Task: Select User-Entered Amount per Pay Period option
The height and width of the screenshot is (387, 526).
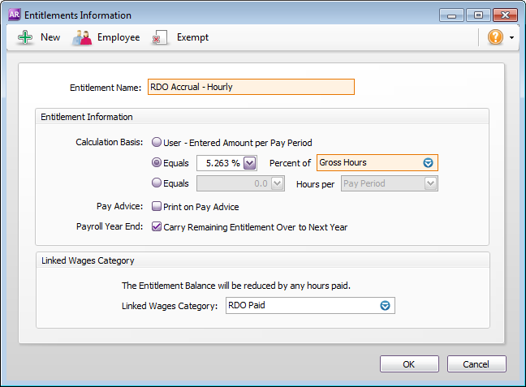Action: (x=157, y=142)
